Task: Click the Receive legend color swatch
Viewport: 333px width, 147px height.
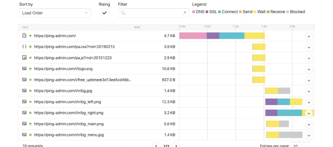Action: coord(268,12)
